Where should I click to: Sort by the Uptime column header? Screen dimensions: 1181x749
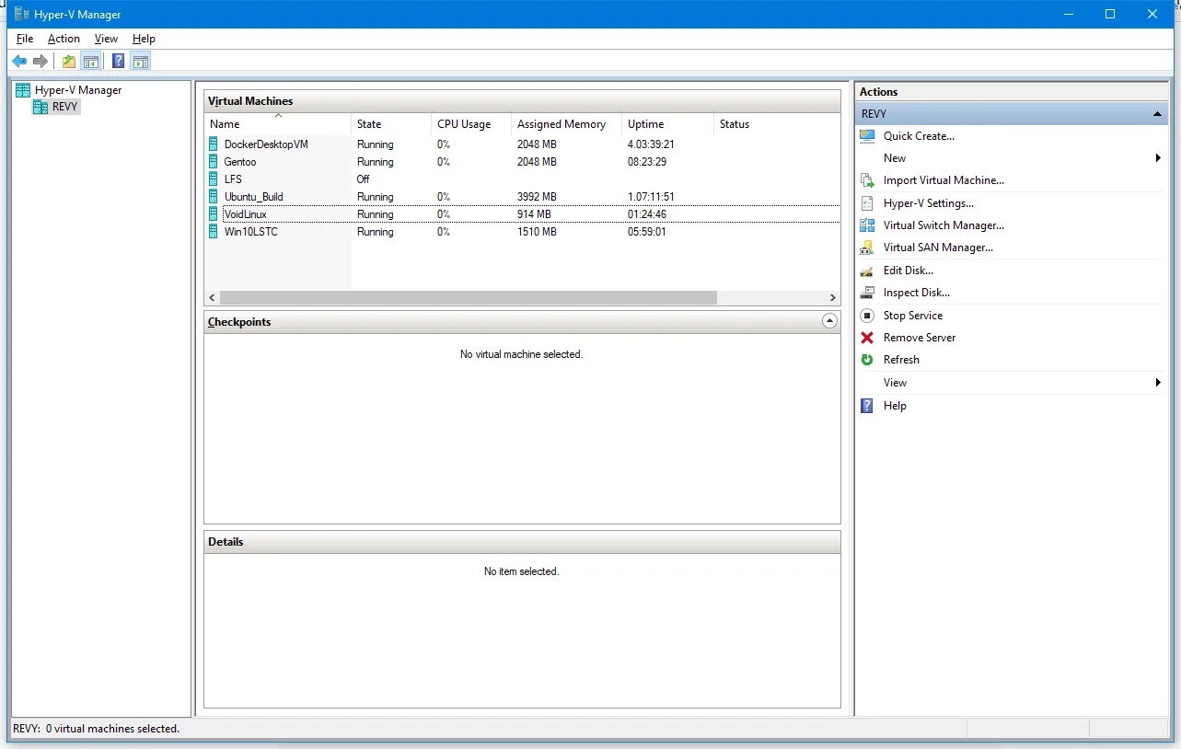(667, 123)
